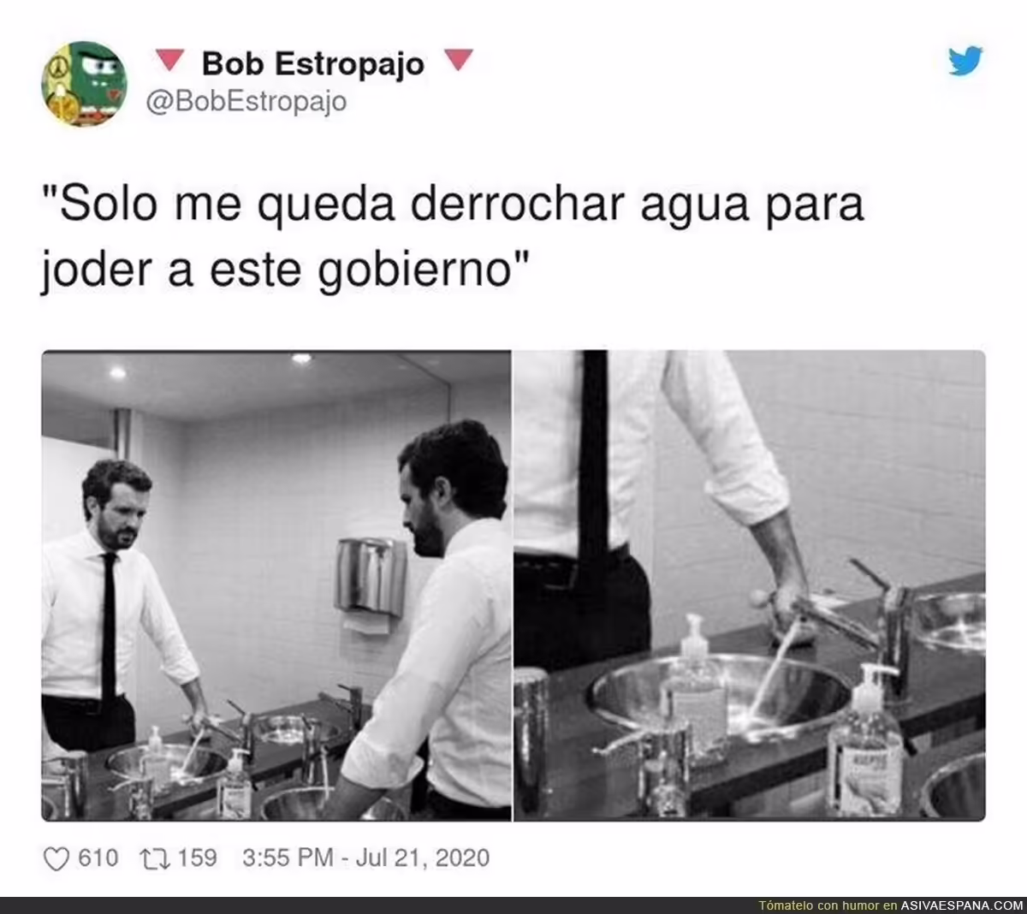Open Bob Estropajo display name
Image resolution: width=1027 pixels, height=914 pixels.
pos(313,63)
